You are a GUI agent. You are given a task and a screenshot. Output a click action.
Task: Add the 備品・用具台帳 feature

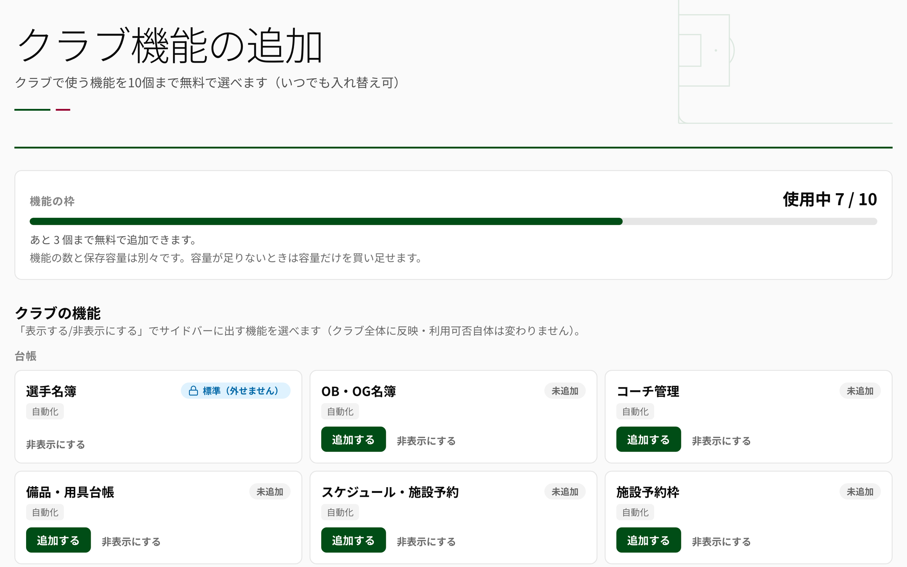coord(58,540)
